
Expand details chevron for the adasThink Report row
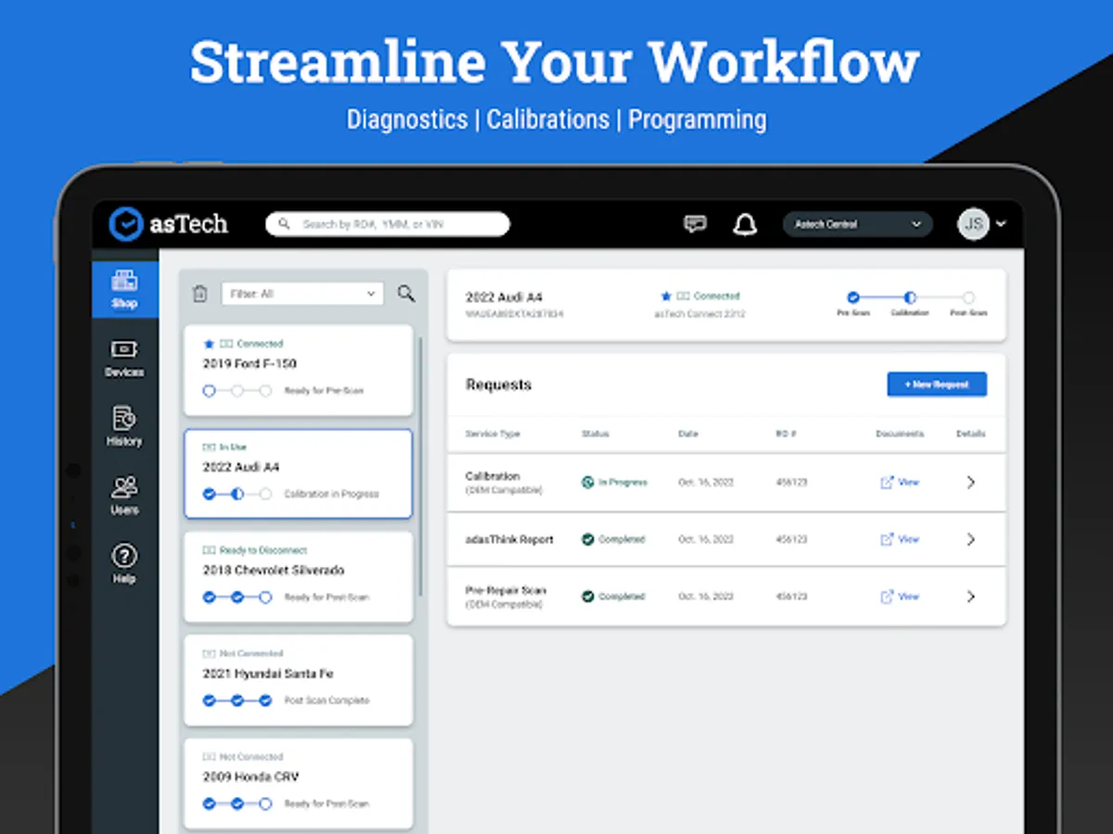pyautogui.click(x=971, y=539)
